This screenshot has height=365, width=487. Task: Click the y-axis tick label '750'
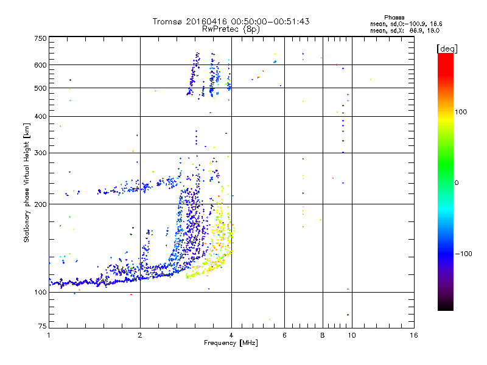(x=40, y=38)
